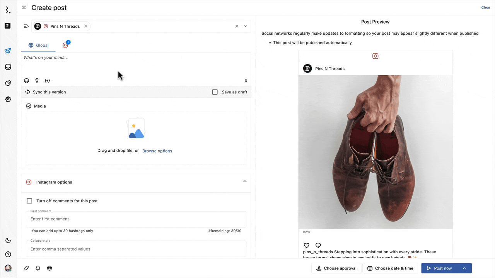Viewport: 495px width, 278px height.
Task: Open the dynamic placeholder braces icon
Action: 47,81
